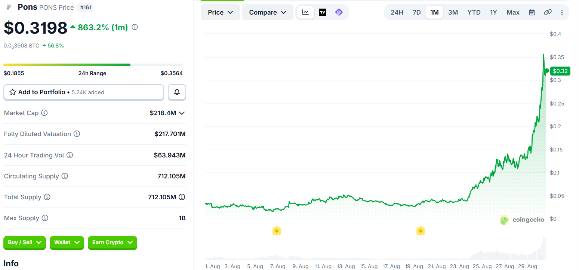Click the 19 Aug news marker on chart
The height and width of the screenshot is (270, 579).
tap(420, 231)
